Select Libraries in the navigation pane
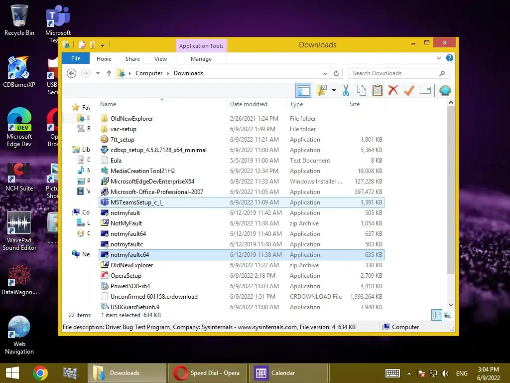This screenshot has width=510, height=383. tap(81, 150)
